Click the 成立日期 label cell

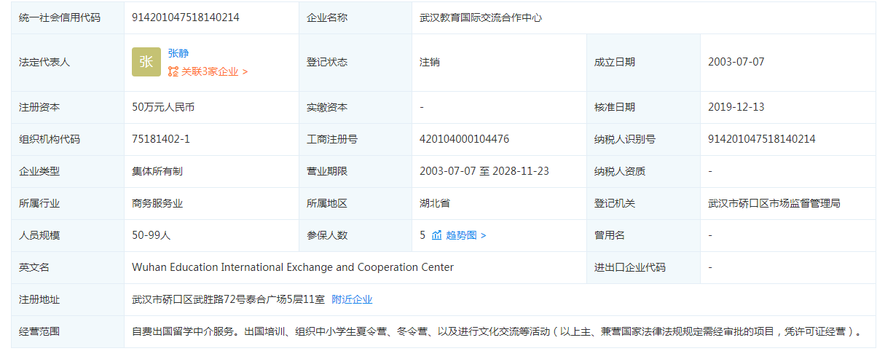coord(644,62)
